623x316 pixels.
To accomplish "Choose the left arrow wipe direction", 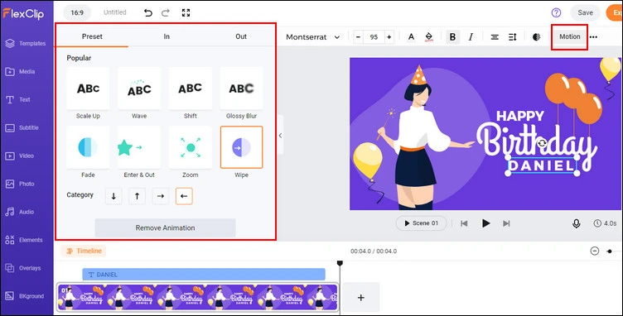I will click(x=184, y=196).
